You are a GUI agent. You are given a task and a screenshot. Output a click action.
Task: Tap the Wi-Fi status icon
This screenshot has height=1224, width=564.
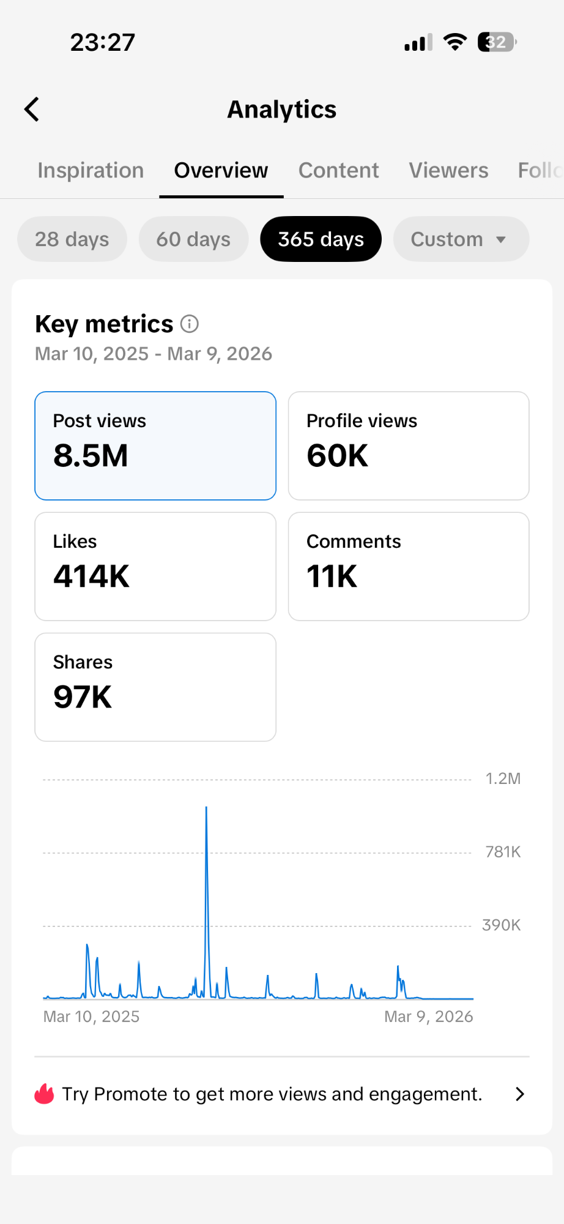tap(455, 42)
